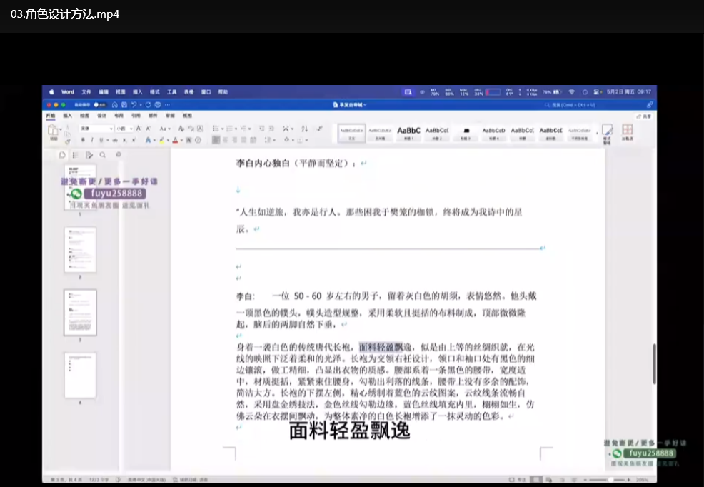Save the document with the disk icon
This screenshot has width=704, height=487.
(124, 104)
